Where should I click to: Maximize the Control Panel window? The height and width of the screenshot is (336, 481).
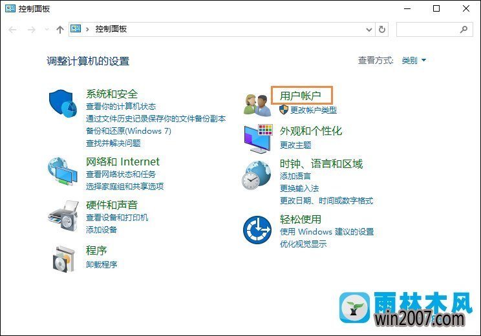(436, 8)
